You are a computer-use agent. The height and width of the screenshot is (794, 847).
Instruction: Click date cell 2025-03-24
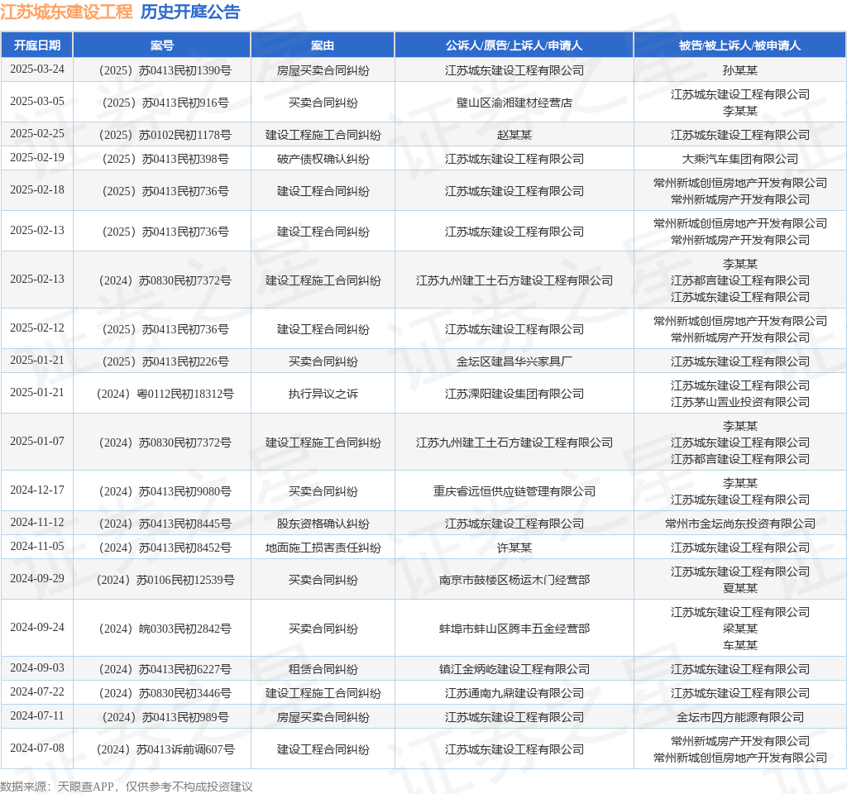pyautogui.click(x=36, y=69)
